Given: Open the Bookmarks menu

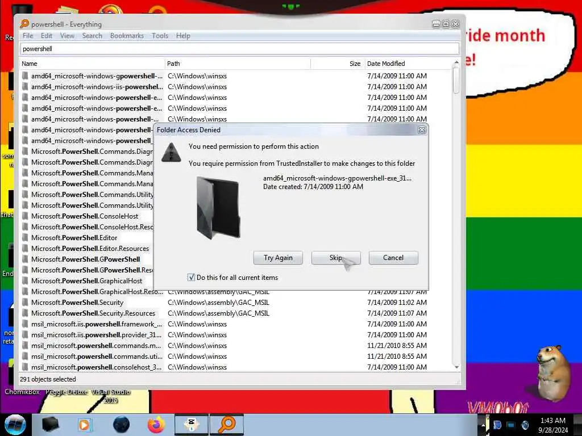Looking at the screenshot, I should [127, 36].
